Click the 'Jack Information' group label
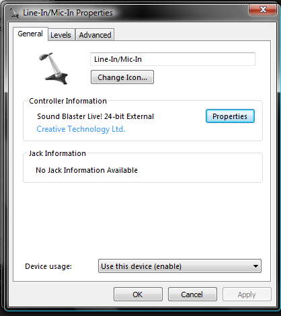281x316 pixels. pyautogui.click(x=57, y=153)
